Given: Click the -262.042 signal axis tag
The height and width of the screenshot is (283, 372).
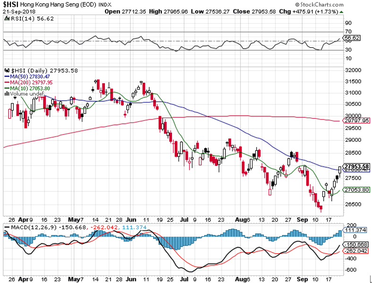Looking at the screenshot, I should [x=356, y=251].
